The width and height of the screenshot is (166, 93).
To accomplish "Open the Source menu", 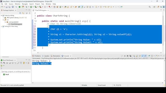I will coord(11,4).
